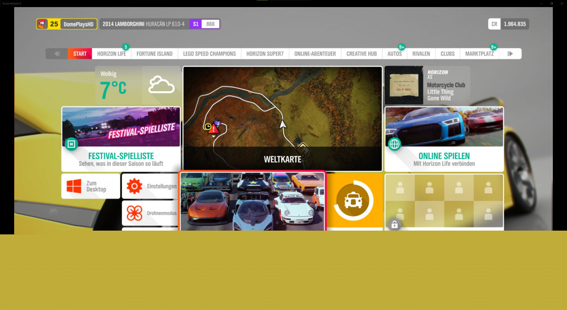Select the Start tab
This screenshot has width=567, height=310.
[80, 54]
